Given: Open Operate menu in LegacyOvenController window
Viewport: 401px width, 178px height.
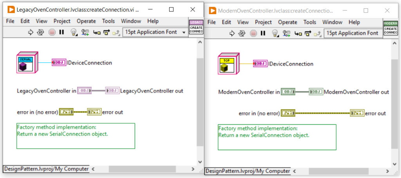Looking at the screenshot, I should [x=86, y=21].
